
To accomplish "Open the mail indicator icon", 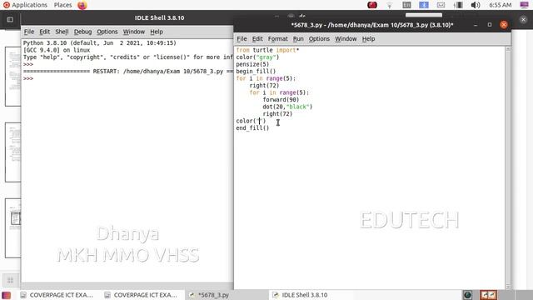I will click(x=441, y=5).
